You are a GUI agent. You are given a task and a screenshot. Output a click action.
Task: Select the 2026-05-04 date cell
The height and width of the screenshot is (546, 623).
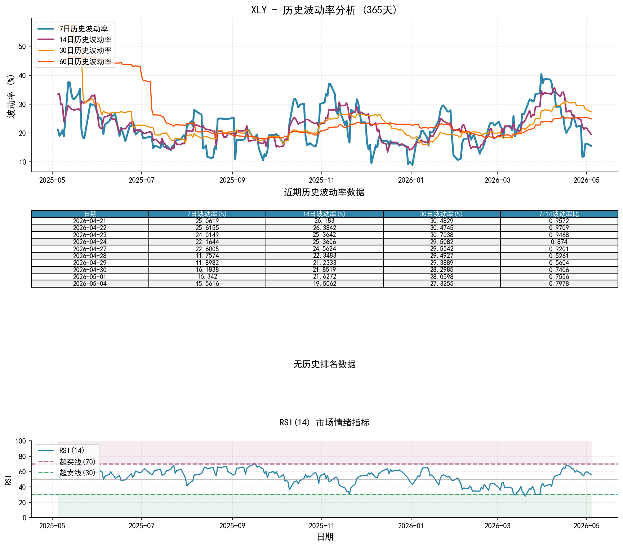coord(90,284)
